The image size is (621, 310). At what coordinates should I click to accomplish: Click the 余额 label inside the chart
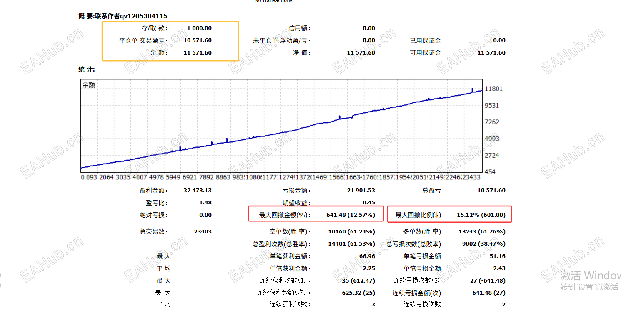click(x=88, y=85)
